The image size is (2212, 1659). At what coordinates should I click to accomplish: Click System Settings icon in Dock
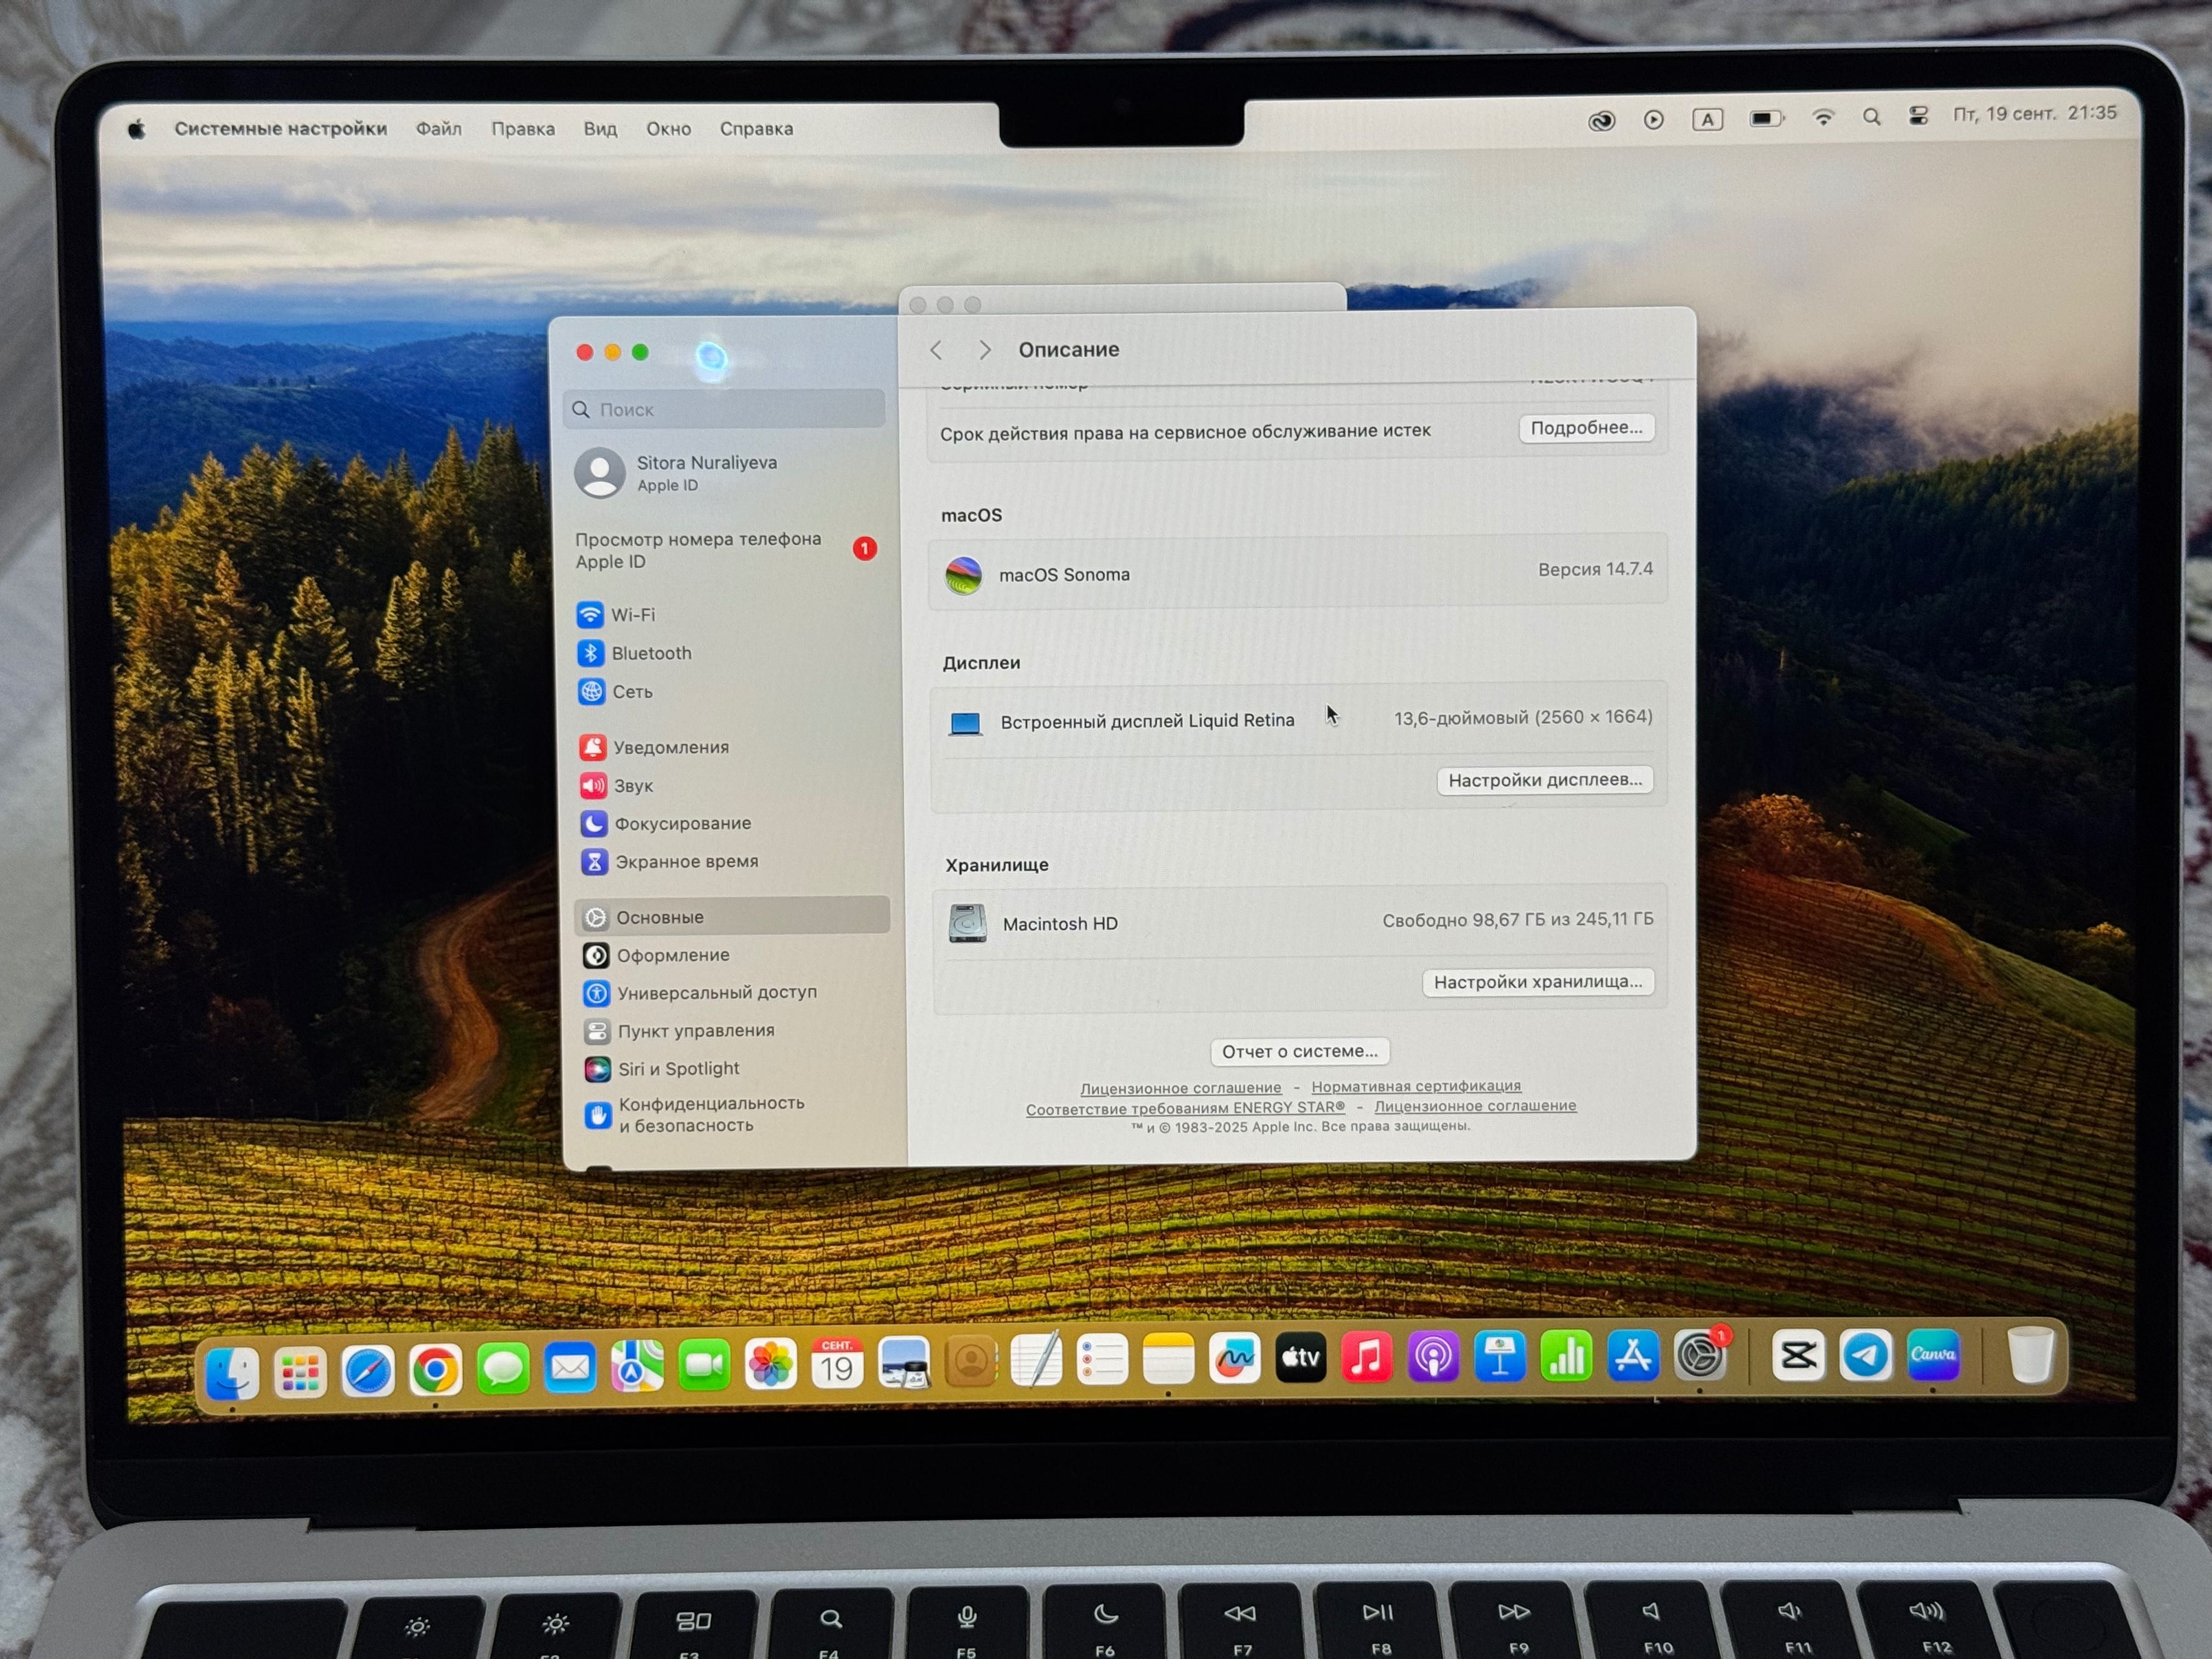[x=1700, y=1356]
